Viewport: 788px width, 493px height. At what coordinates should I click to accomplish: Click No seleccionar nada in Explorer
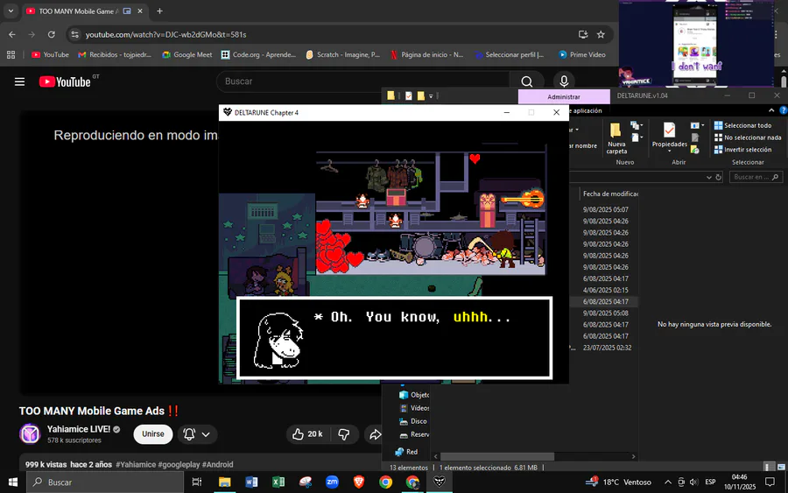(748, 137)
